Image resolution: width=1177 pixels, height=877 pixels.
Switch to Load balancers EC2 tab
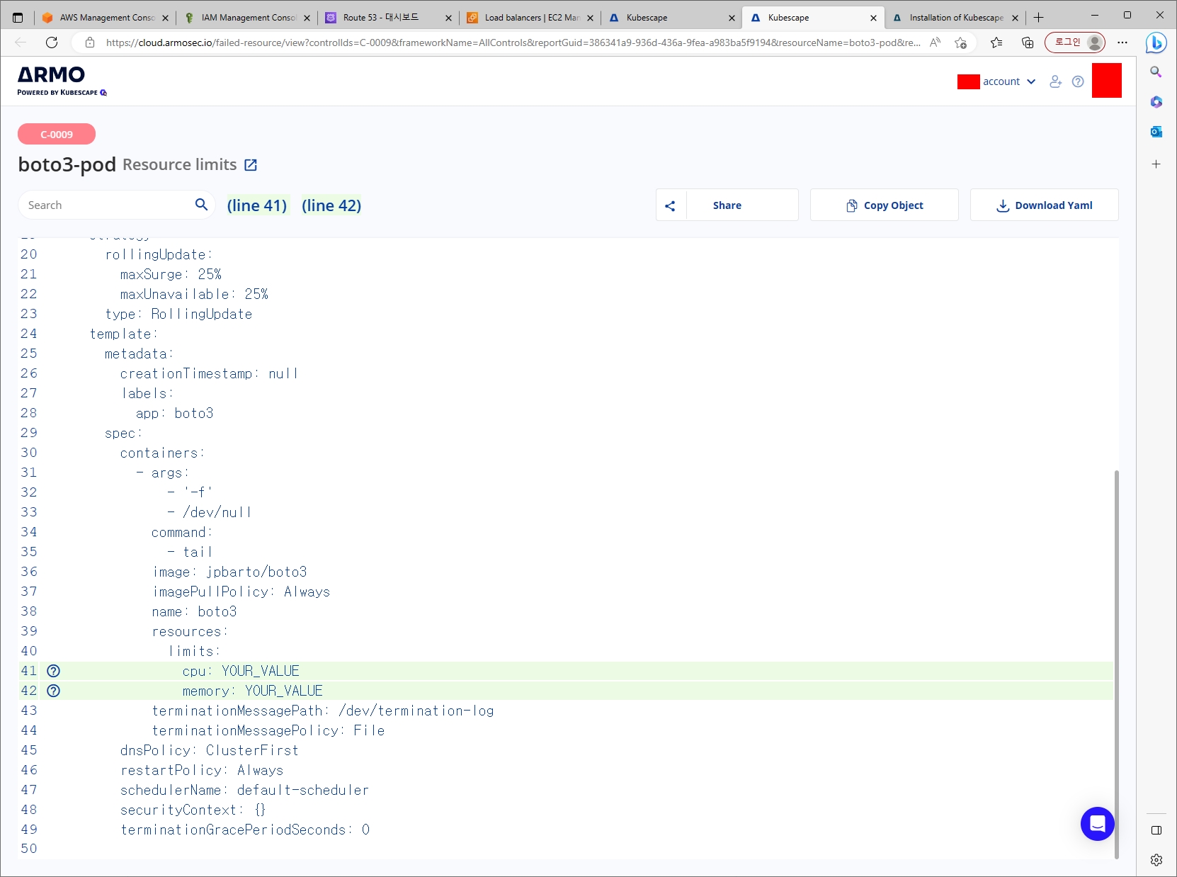[530, 18]
